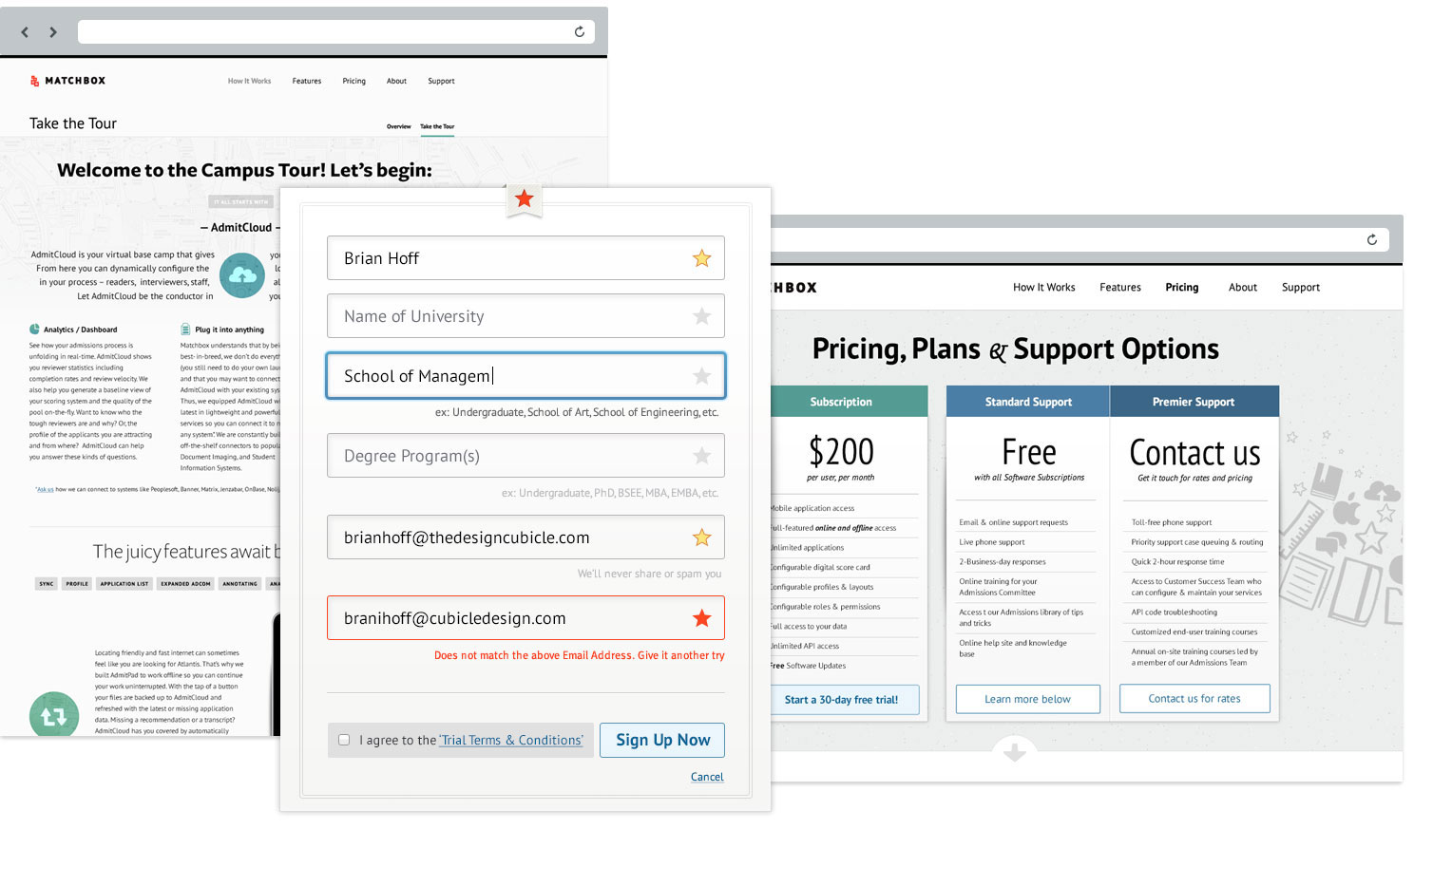Click the AdmitCloud cloud icon
Screen dimensions: 1433x886
point(242,275)
